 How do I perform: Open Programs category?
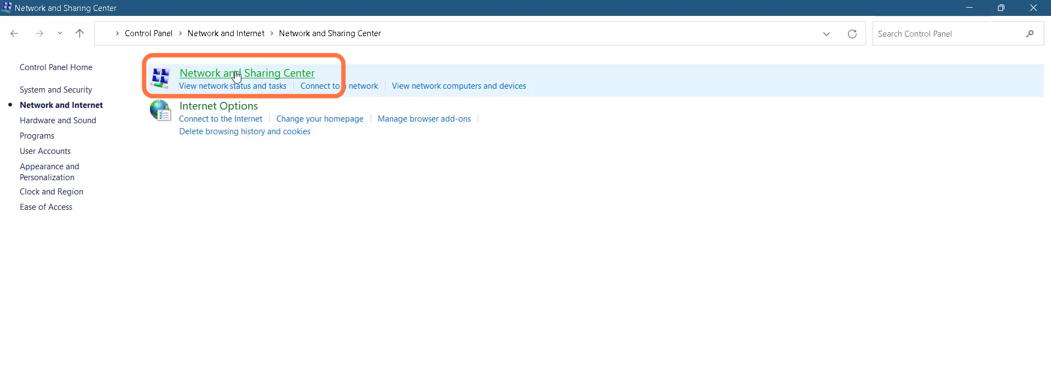click(37, 136)
